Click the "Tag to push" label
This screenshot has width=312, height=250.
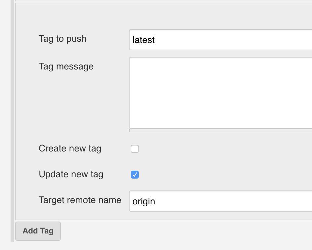62,38
